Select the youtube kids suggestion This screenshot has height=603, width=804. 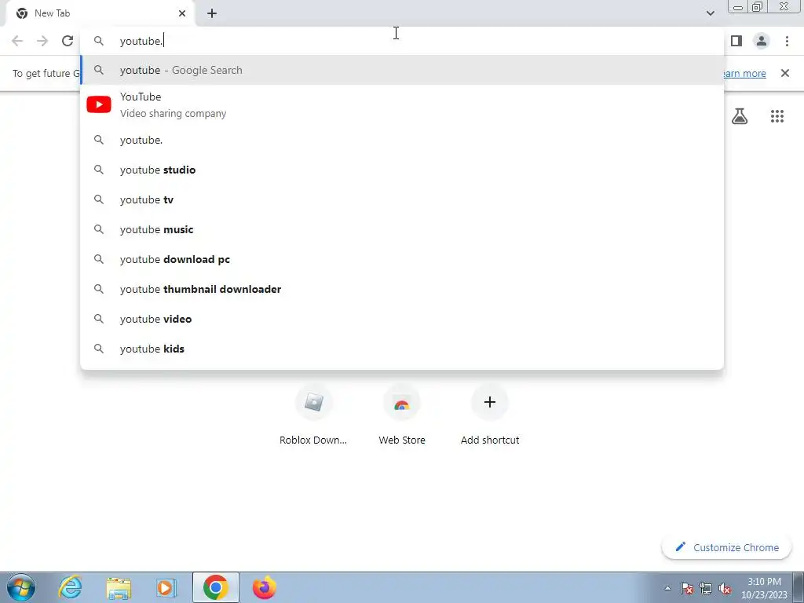coord(402,349)
